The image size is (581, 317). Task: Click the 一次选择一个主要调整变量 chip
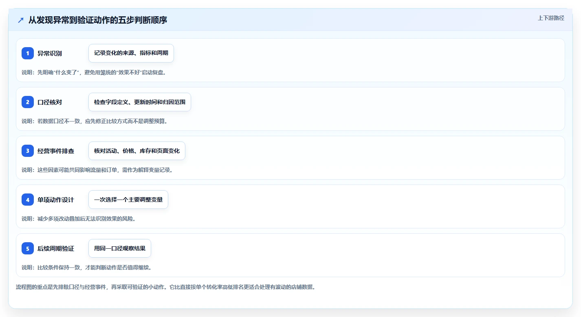(128, 200)
